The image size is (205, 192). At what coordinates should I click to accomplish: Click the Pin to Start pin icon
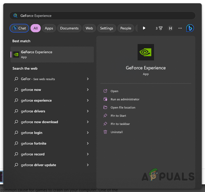coord(105,116)
